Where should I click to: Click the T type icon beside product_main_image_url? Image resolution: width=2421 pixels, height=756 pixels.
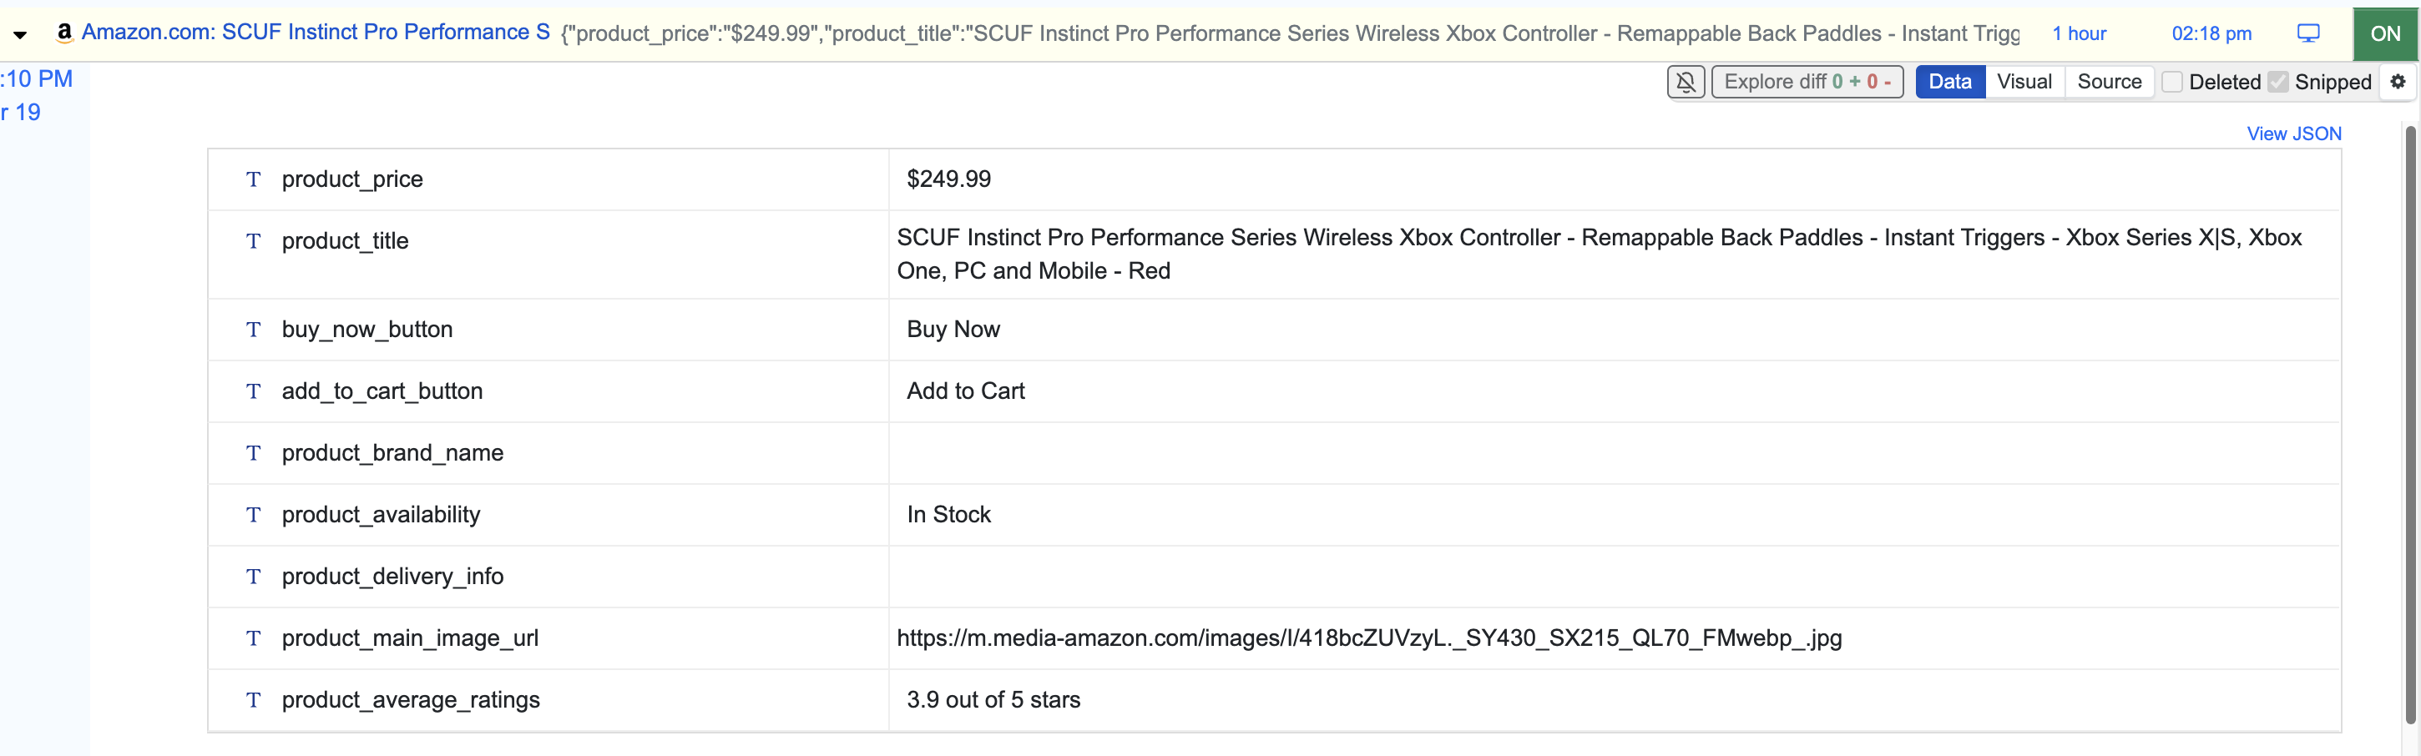tap(253, 638)
